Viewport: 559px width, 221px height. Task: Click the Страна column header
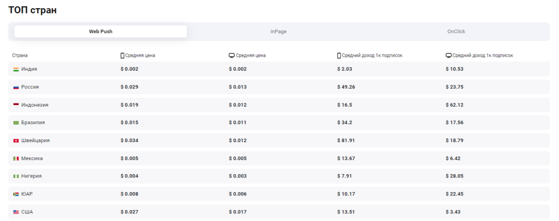point(20,56)
